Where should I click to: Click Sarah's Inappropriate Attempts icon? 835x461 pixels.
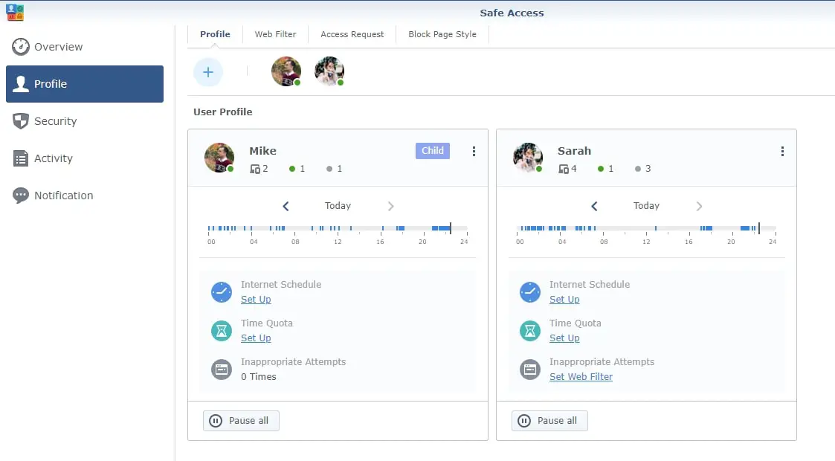tap(530, 370)
